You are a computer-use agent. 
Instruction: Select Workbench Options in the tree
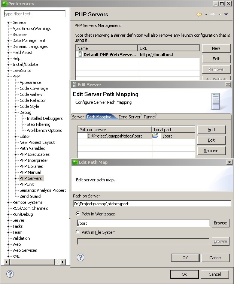(x=44, y=130)
